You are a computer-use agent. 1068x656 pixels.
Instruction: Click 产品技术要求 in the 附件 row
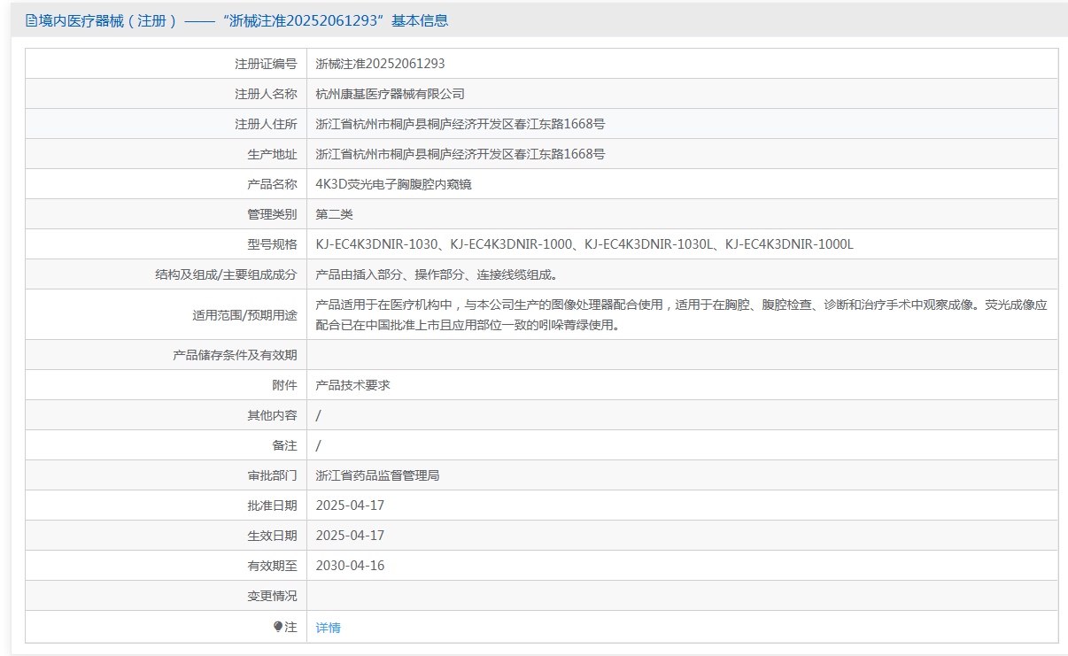pos(352,385)
